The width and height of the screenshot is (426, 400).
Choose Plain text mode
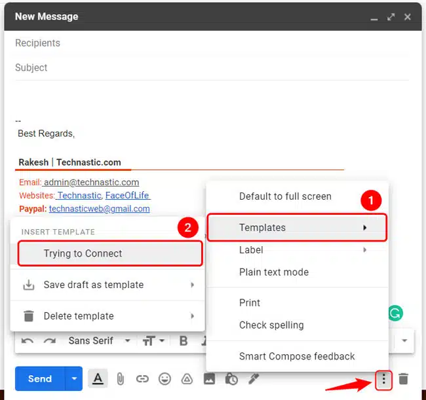tap(298, 272)
